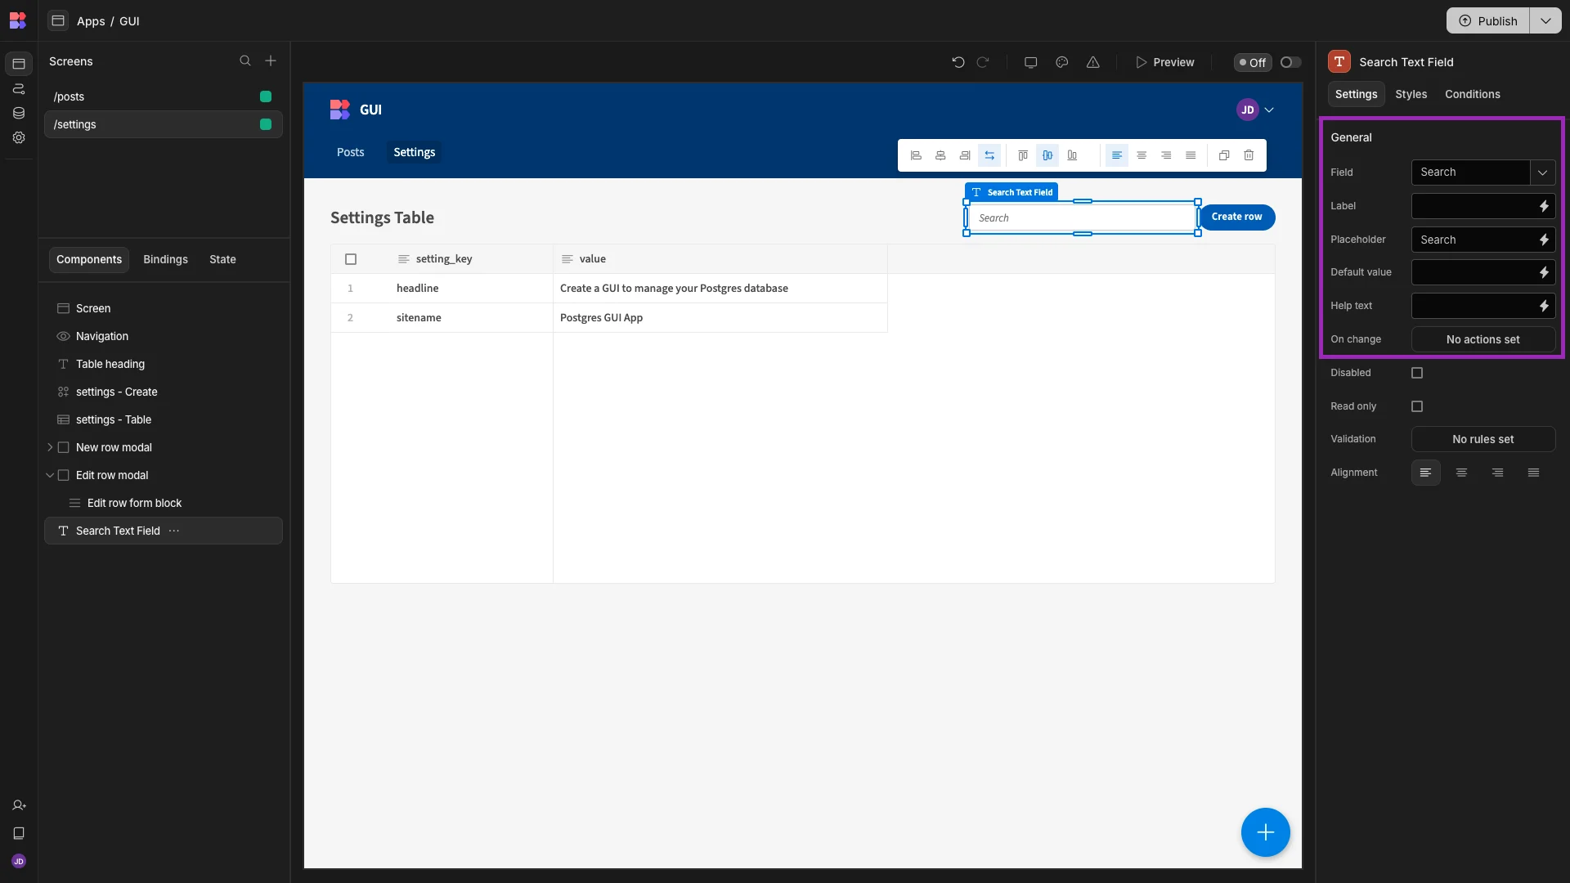Click the No actions set button
The height and width of the screenshot is (883, 1570).
pyautogui.click(x=1483, y=339)
